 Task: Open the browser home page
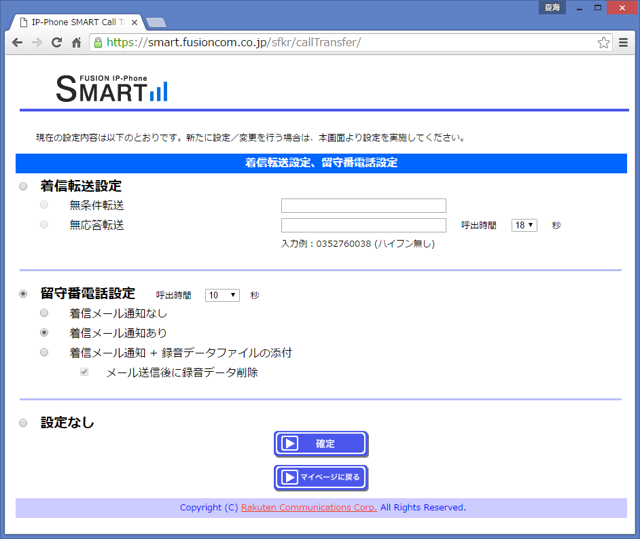pos(76,42)
